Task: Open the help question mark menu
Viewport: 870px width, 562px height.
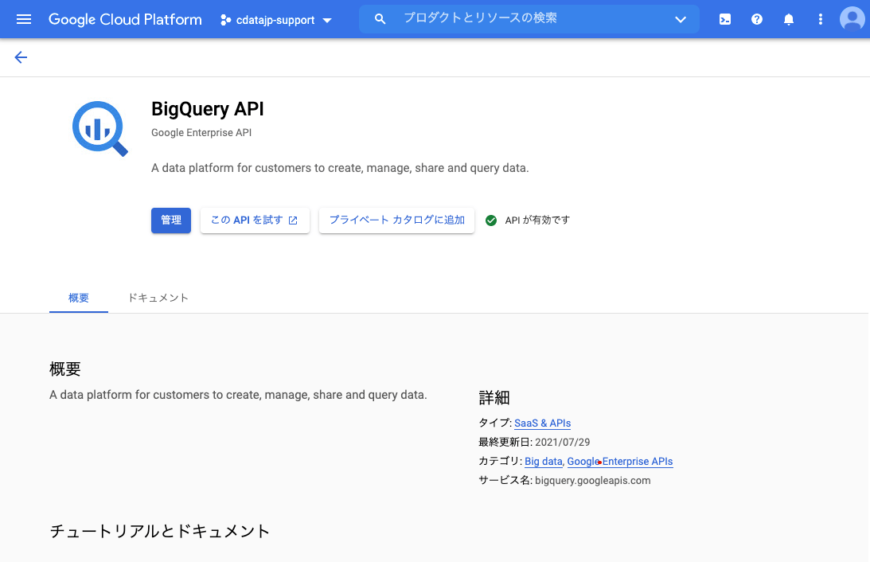Action: (757, 19)
